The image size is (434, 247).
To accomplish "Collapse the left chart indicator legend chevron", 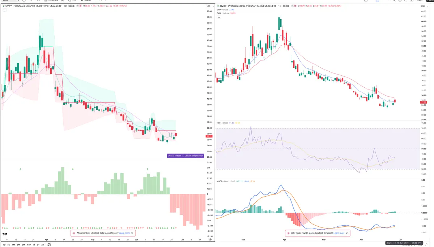I will pyautogui.click(x=4, y=10).
